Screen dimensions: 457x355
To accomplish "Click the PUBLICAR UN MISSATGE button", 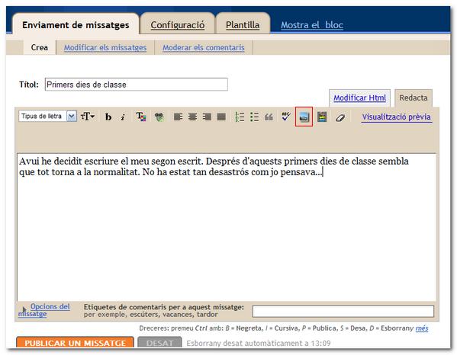I will point(76,343).
